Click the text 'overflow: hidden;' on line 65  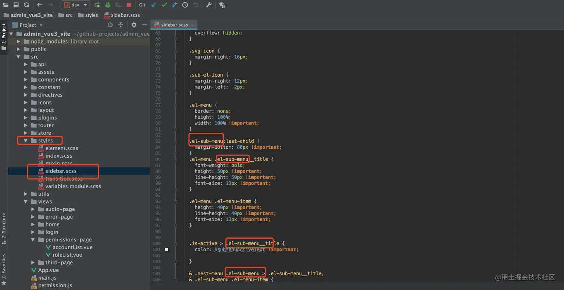(x=218, y=33)
